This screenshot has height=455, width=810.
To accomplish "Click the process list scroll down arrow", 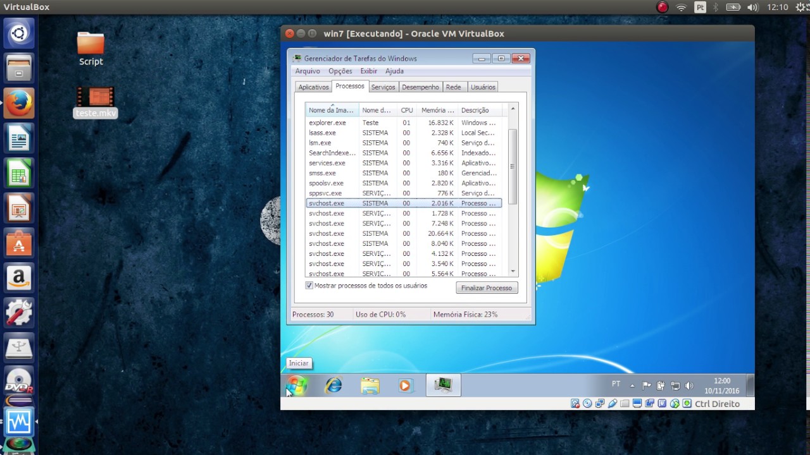I will (x=513, y=272).
